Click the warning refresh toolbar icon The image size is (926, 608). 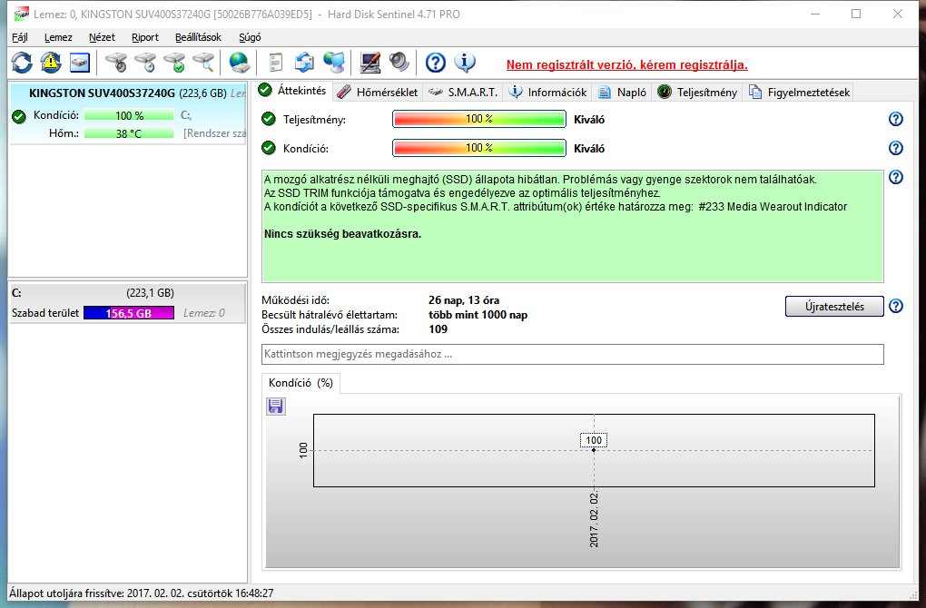coord(51,62)
